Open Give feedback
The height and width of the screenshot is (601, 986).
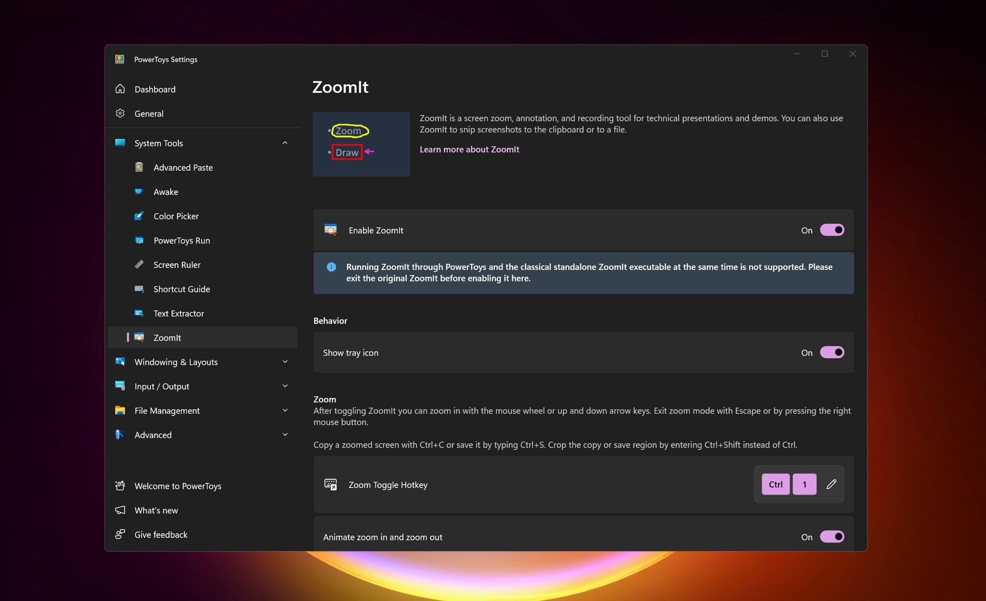pyautogui.click(x=203, y=535)
